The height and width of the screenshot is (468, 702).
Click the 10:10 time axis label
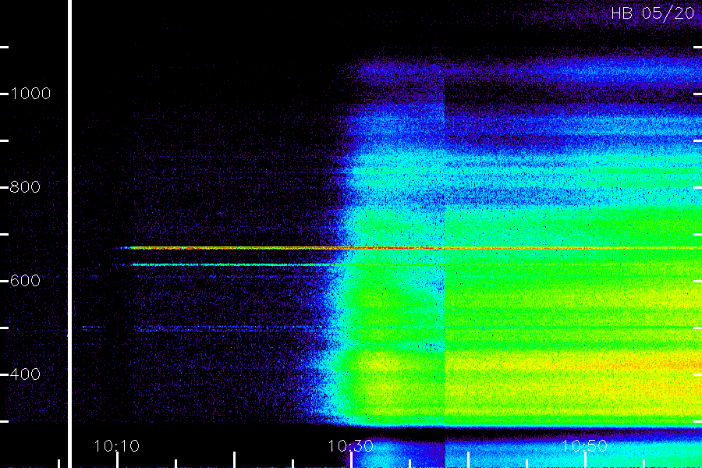(x=117, y=446)
